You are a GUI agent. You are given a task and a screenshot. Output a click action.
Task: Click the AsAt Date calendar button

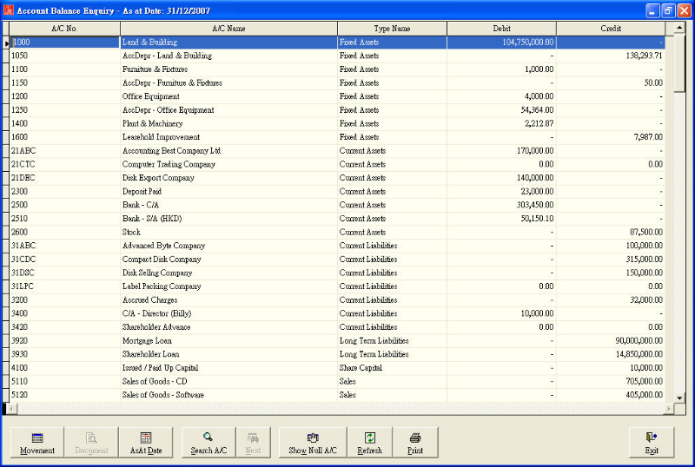[x=146, y=442]
